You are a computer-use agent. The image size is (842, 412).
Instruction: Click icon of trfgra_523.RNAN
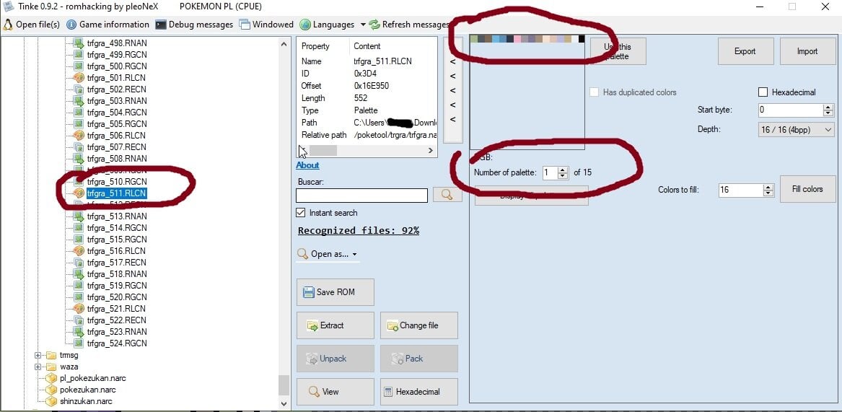79,331
